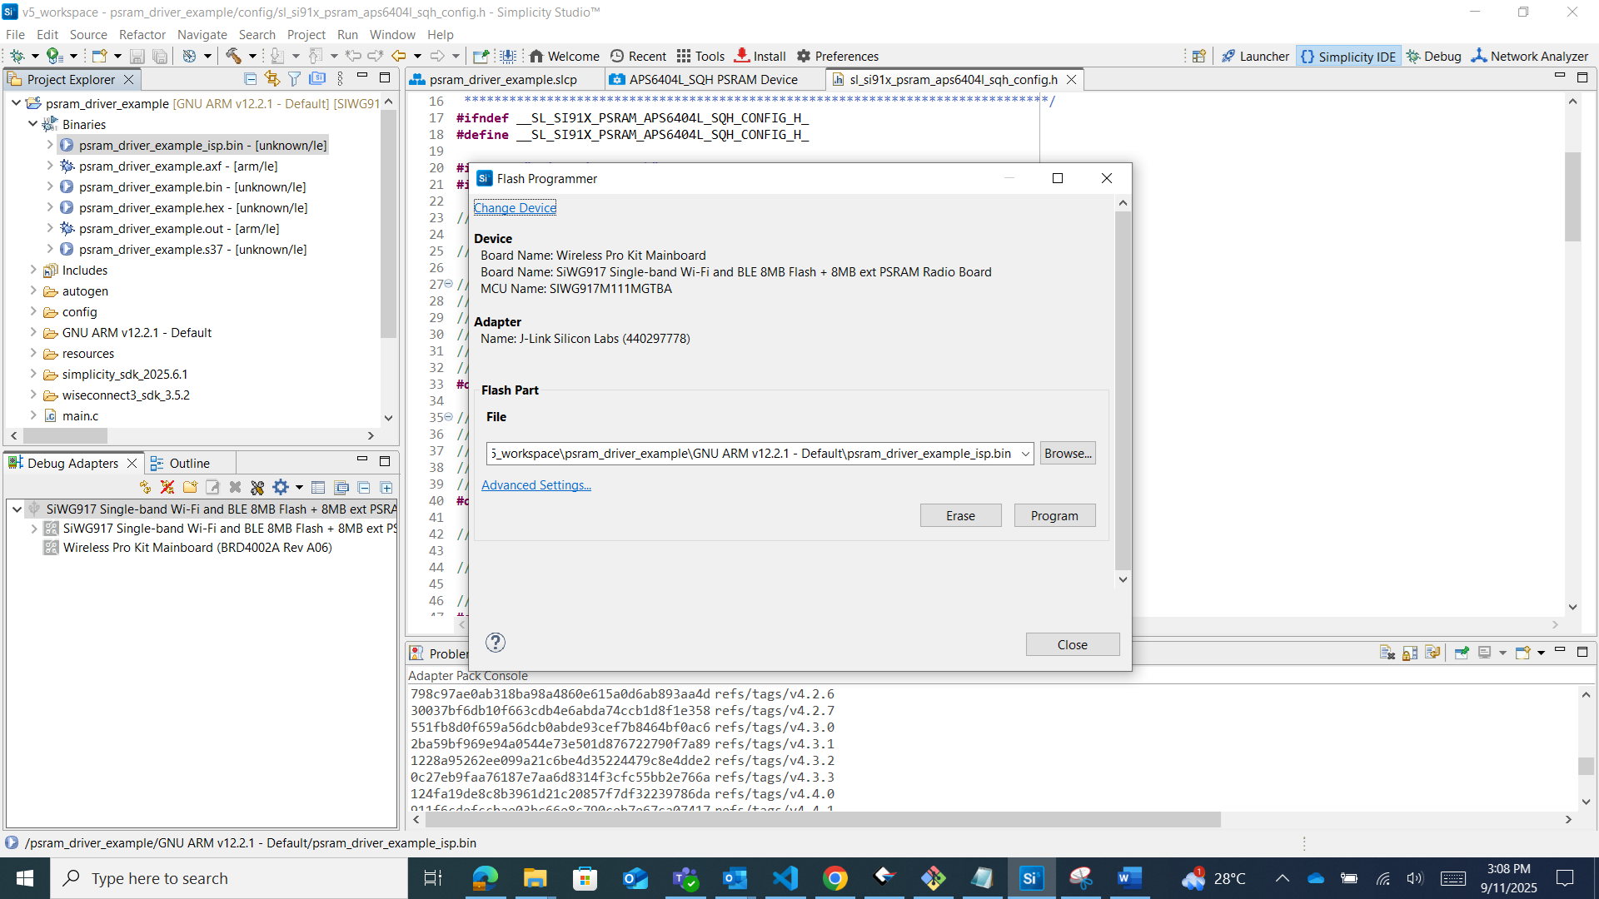Viewport: 1599px width, 899px height.
Task: Open the Advanced Settings link
Action: pyautogui.click(x=535, y=485)
